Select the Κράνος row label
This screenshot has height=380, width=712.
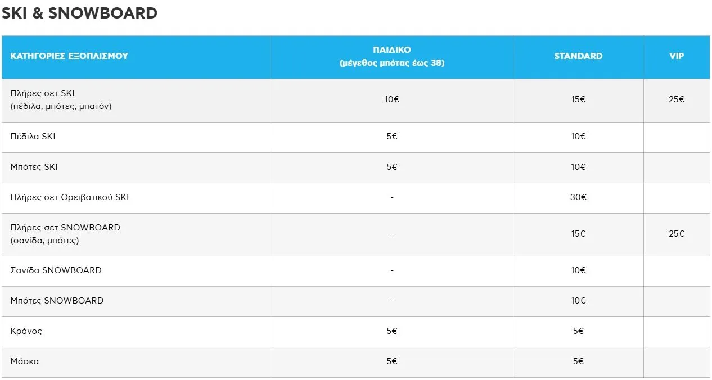(26, 331)
